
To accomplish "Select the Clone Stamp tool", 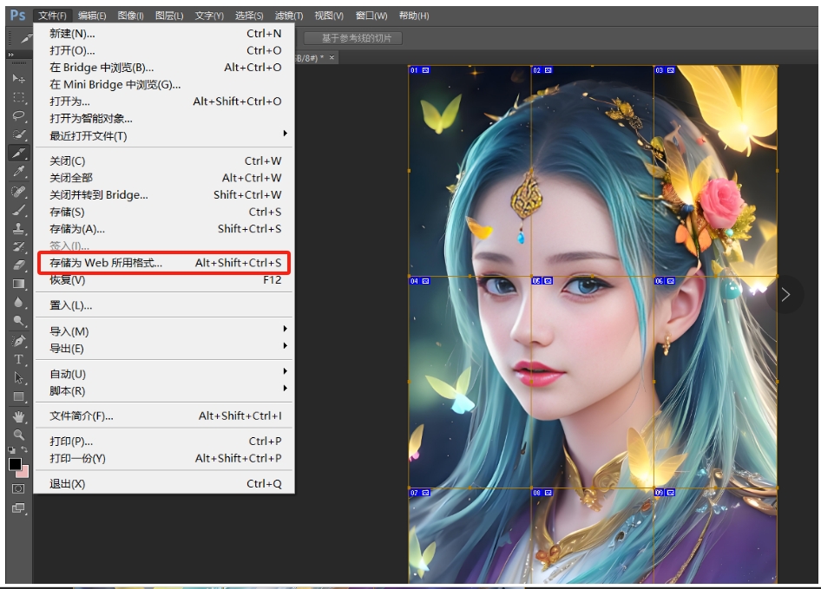I will (x=19, y=228).
